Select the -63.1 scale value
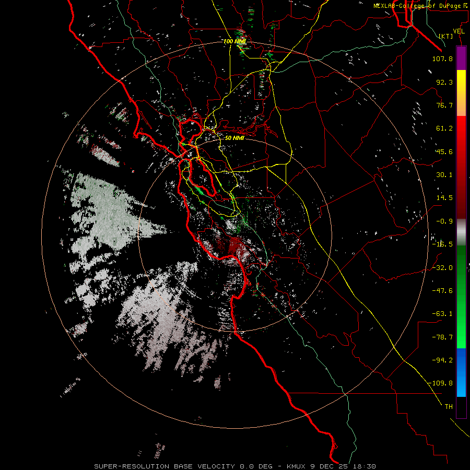Image resolution: width=470 pixels, height=470 pixels. [x=442, y=314]
